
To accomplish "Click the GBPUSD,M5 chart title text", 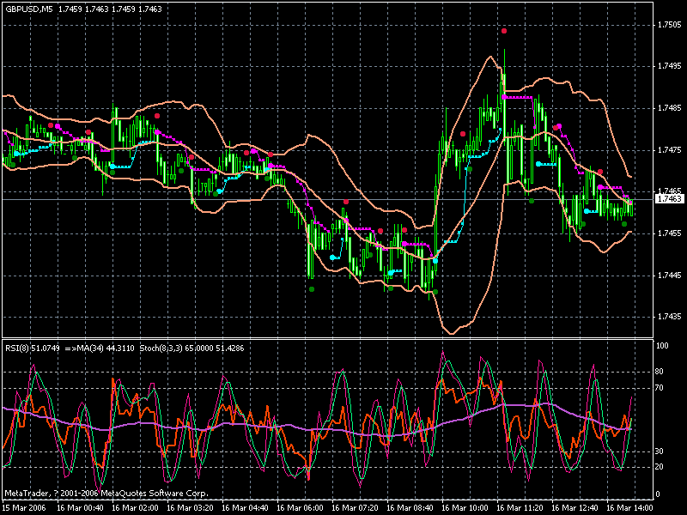I will [28, 9].
